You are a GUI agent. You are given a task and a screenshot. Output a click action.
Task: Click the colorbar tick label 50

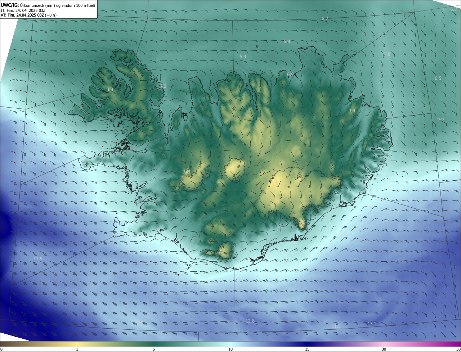tap(458, 349)
